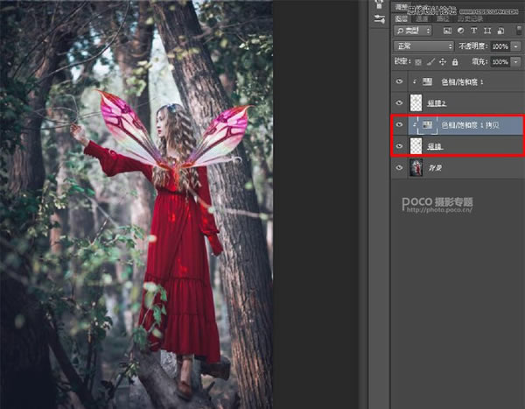Click the lock position icon
Screen dimensions: 525x409
coord(442,62)
